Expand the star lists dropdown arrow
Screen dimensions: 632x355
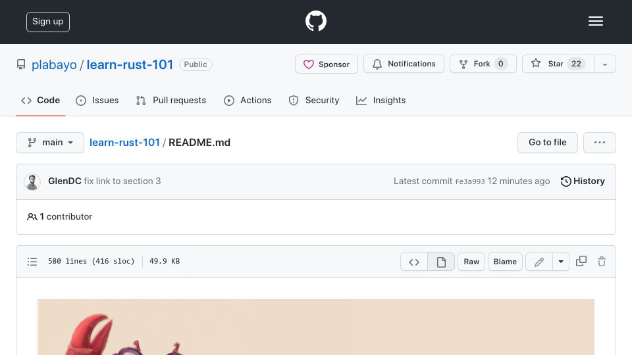point(604,64)
